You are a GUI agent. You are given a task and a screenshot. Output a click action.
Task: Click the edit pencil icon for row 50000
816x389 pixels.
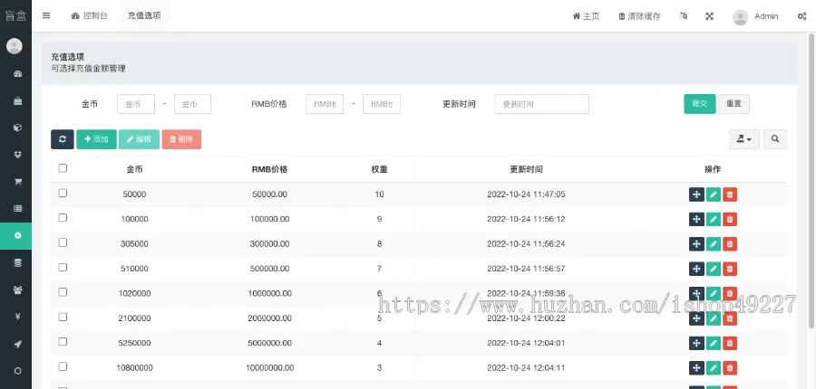(x=714, y=194)
